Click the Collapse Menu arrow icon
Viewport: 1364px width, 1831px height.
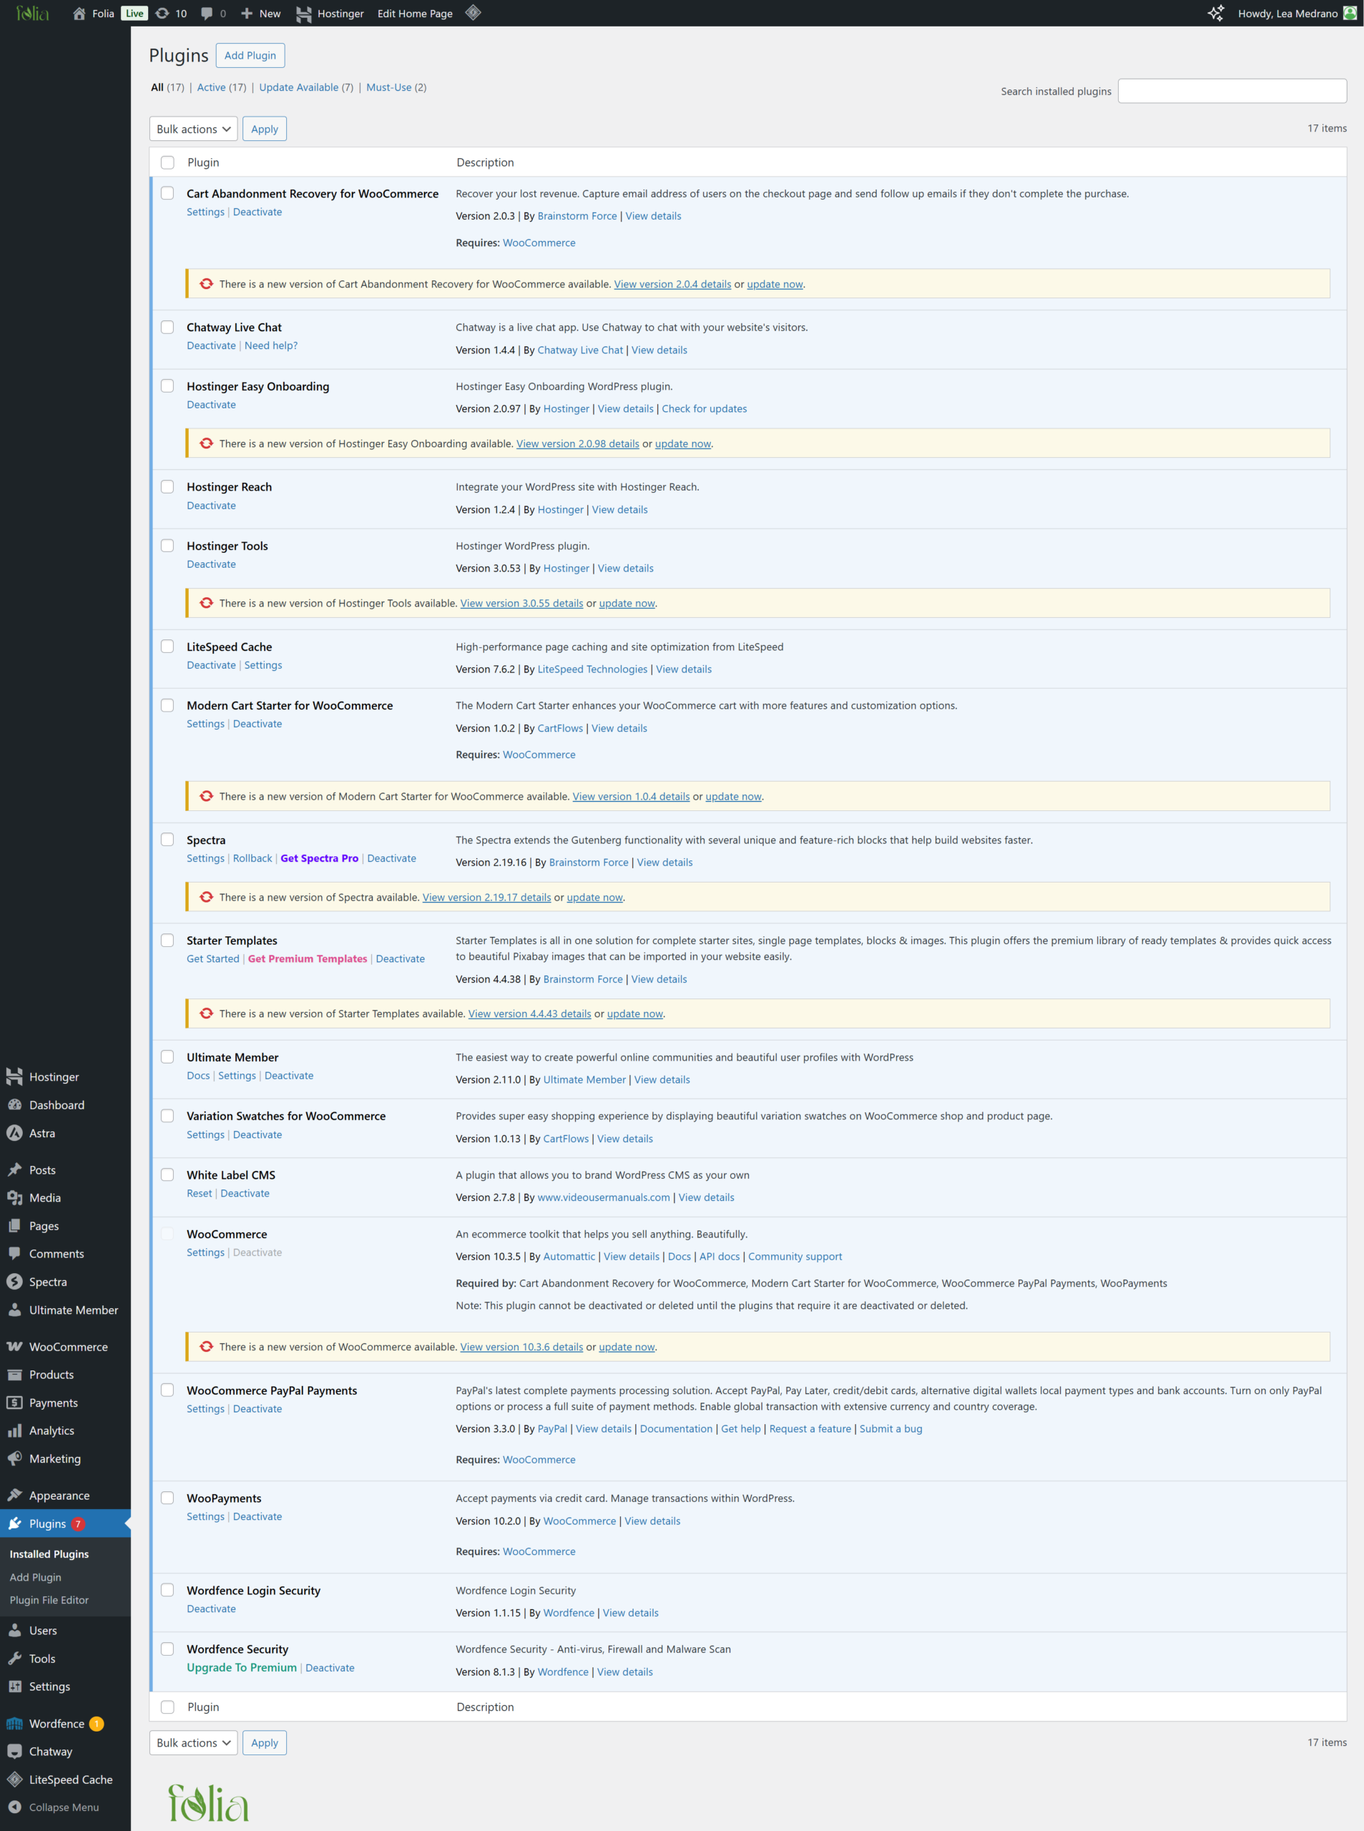tap(15, 1806)
